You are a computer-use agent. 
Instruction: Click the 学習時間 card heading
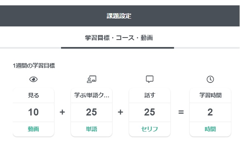(210, 95)
